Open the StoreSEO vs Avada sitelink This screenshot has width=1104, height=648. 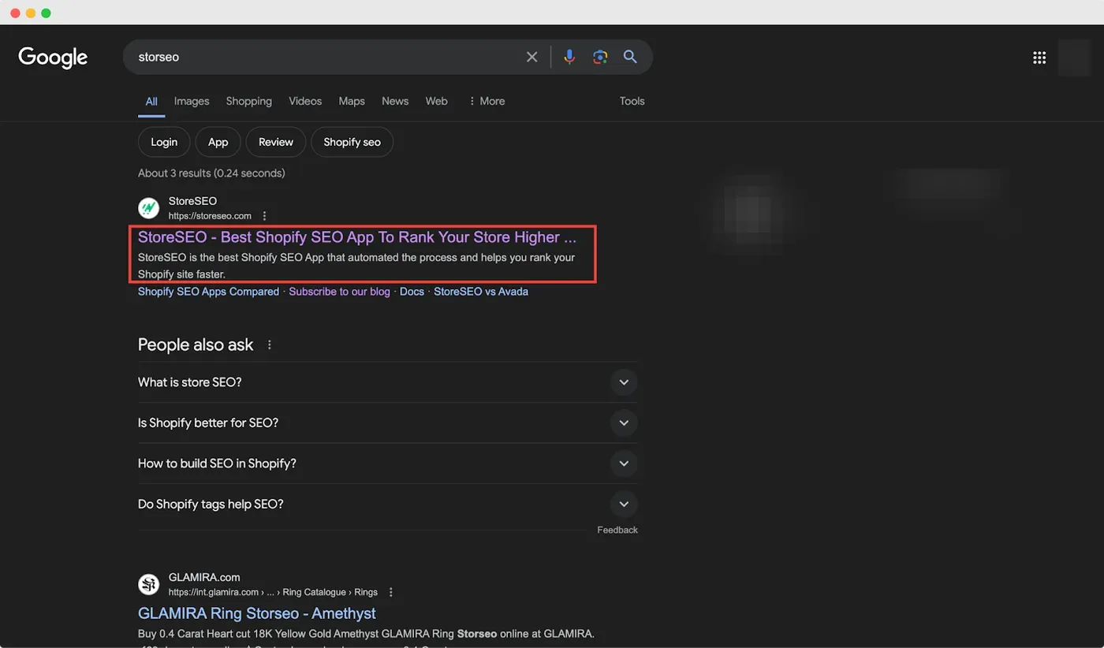481,292
